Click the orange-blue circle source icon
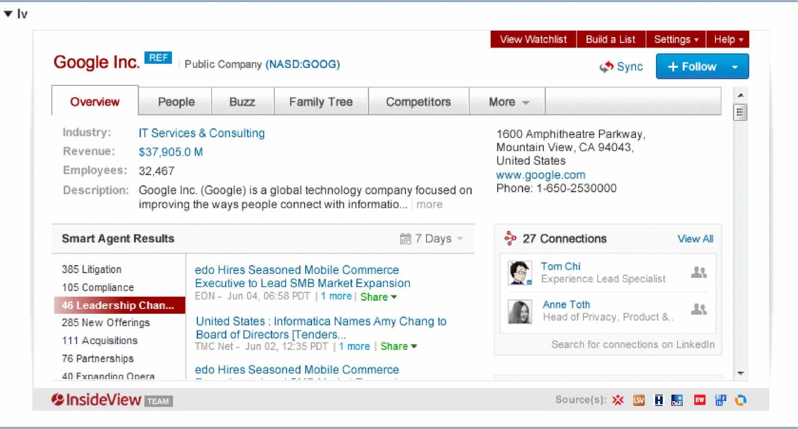 (741, 400)
